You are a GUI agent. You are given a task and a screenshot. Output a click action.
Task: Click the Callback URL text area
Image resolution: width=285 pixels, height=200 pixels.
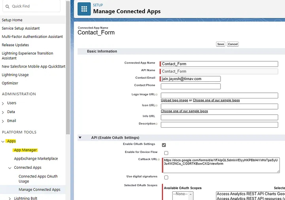[221, 165]
